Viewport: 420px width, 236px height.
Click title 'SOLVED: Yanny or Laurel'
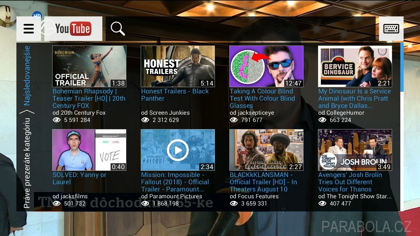coord(79,178)
